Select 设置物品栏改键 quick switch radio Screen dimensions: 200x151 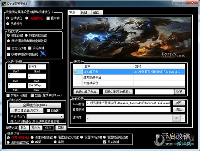(x=104, y=137)
